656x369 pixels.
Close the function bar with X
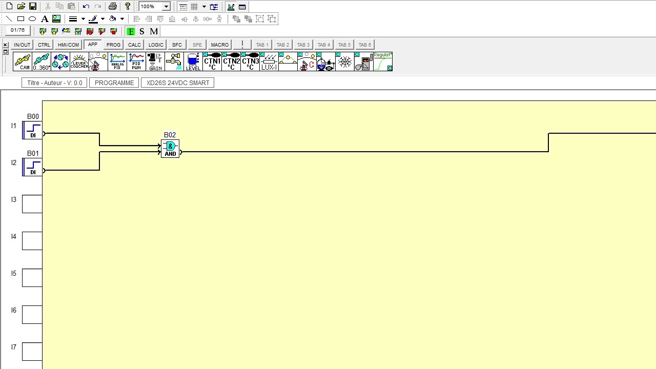5,45
